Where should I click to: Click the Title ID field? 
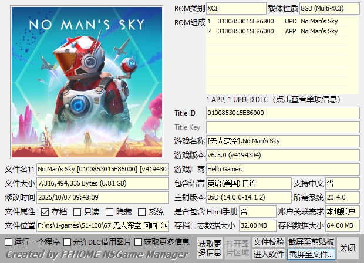click(283, 113)
